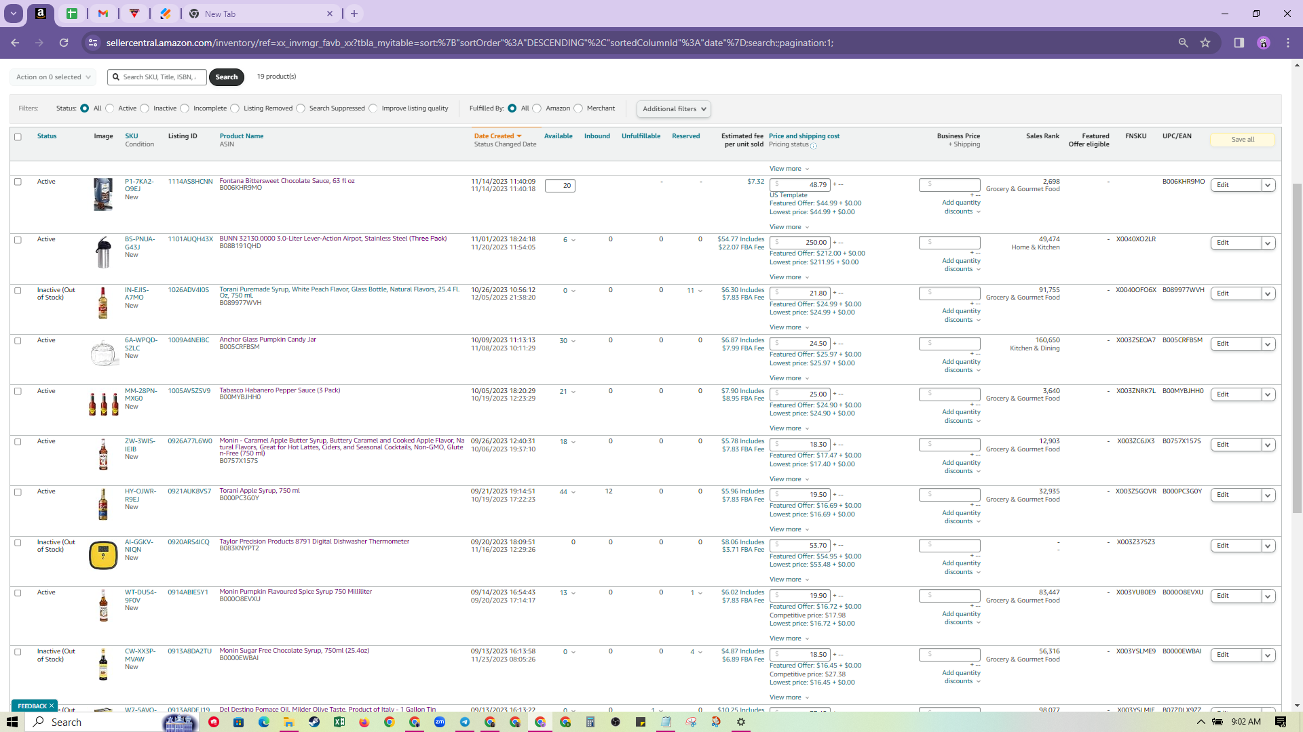Switch to the green spreadsheet tab
1303x732 pixels.
[x=72, y=14]
